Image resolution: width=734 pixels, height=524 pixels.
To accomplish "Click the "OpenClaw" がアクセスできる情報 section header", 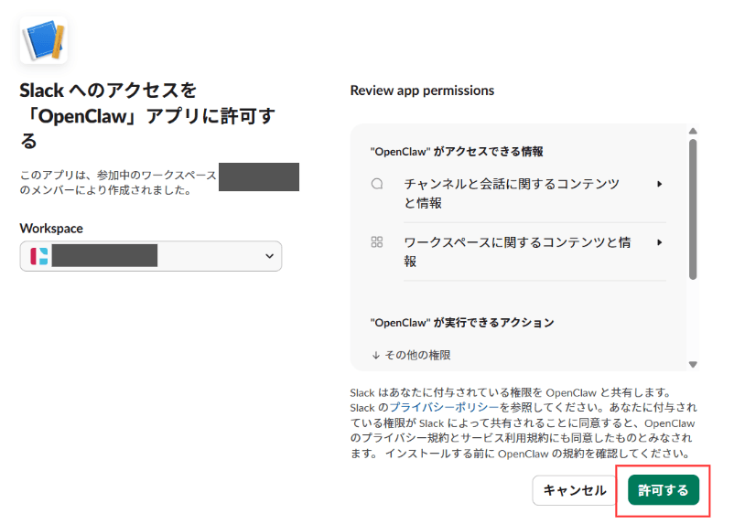I will coord(462,151).
